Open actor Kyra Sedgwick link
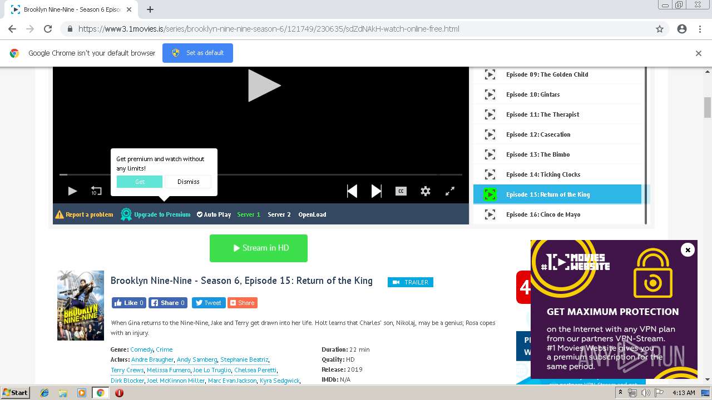712x400 pixels. tap(280, 381)
